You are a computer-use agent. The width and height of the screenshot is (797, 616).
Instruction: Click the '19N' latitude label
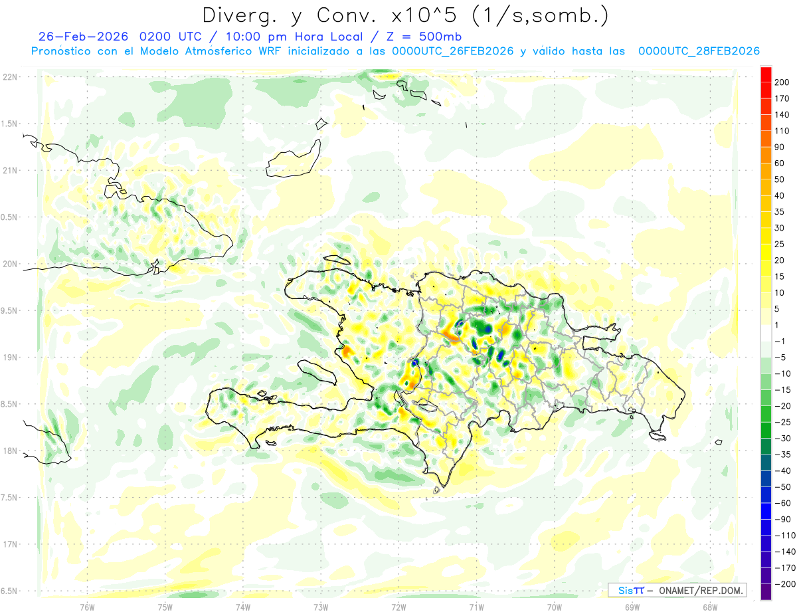(10, 358)
